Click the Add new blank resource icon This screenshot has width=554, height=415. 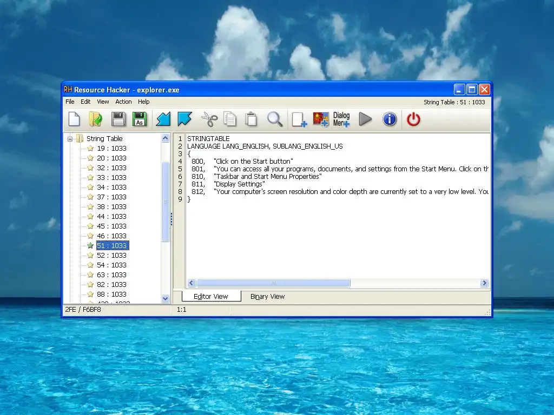pyautogui.click(x=299, y=119)
